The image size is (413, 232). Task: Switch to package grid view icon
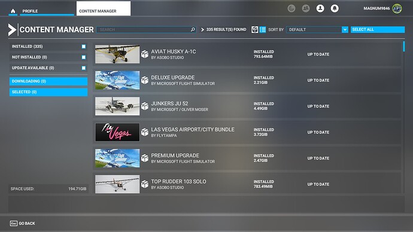tap(255, 29)
